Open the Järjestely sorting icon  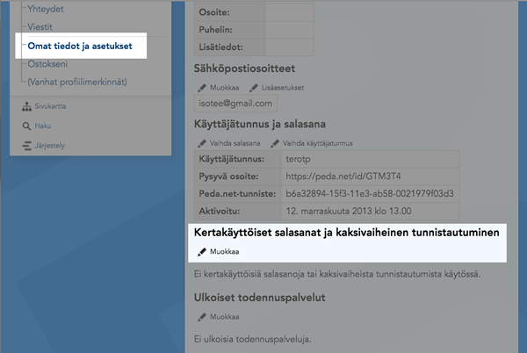[26, 145]
